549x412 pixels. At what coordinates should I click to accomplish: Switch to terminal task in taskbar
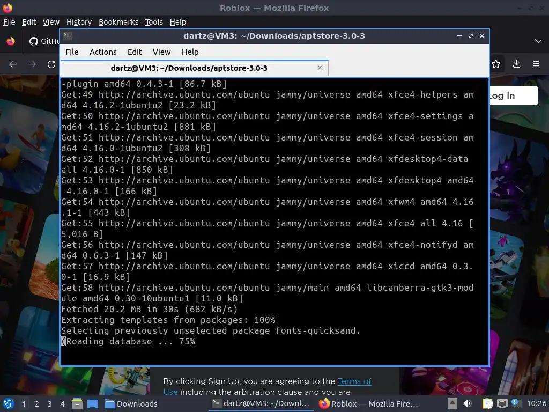tap(261, 403)
